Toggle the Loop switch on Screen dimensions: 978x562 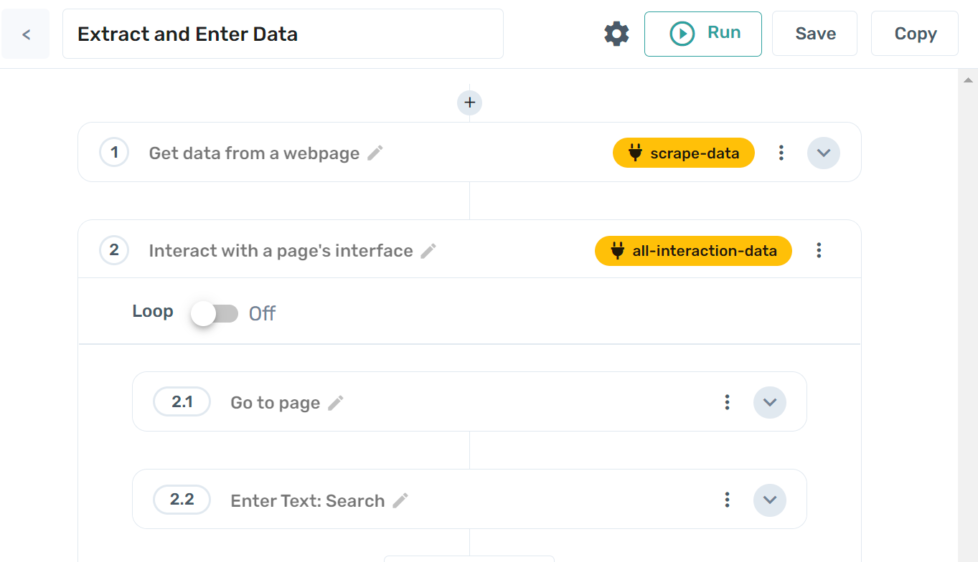coord(215,313)
